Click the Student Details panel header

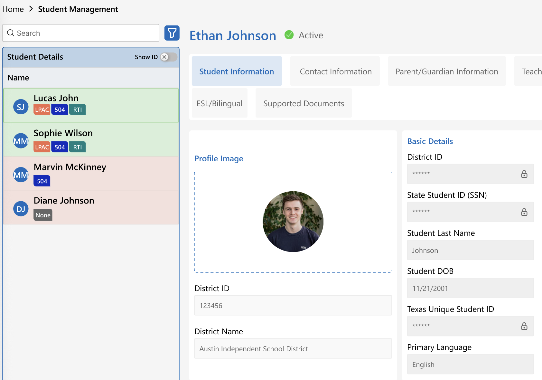(x=91, y=57)
